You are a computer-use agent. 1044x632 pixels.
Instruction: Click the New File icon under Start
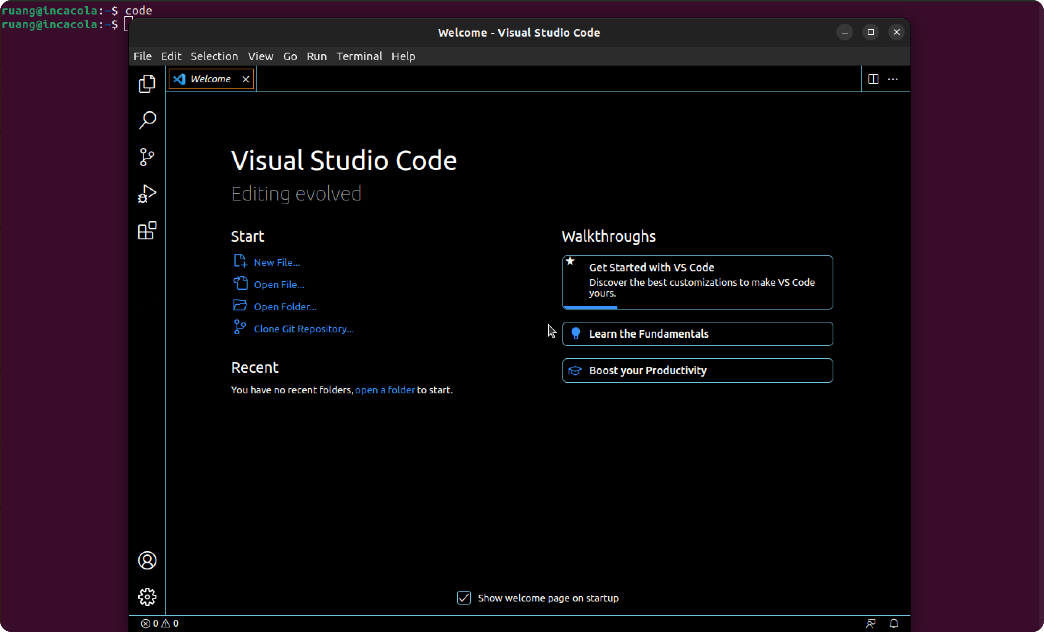point(240,261)
